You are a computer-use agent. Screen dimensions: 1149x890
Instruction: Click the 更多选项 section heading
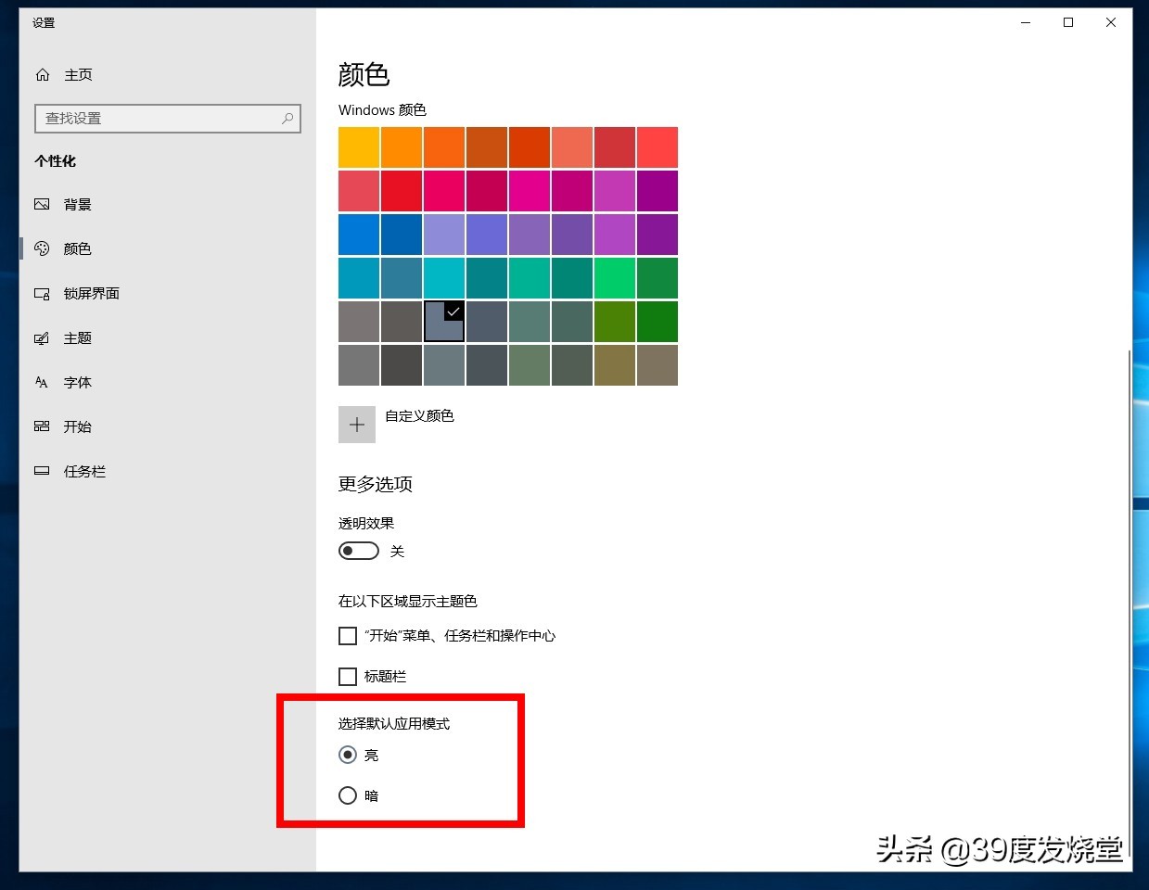[x=375, y=483]
